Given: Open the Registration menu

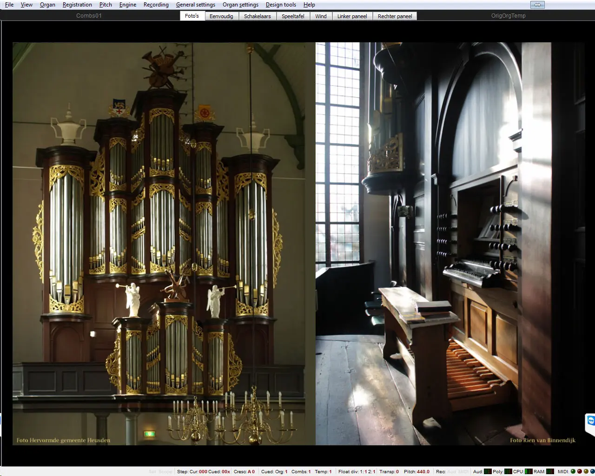Looking at the screenshot, I should pos(77,5).
